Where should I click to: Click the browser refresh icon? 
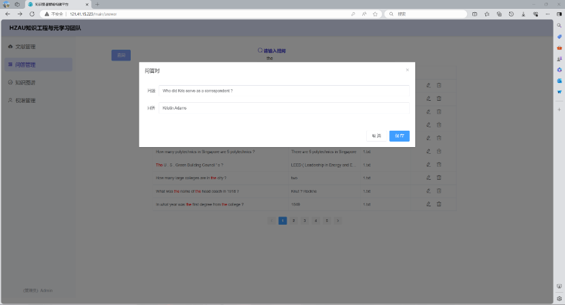coord(31,14)
